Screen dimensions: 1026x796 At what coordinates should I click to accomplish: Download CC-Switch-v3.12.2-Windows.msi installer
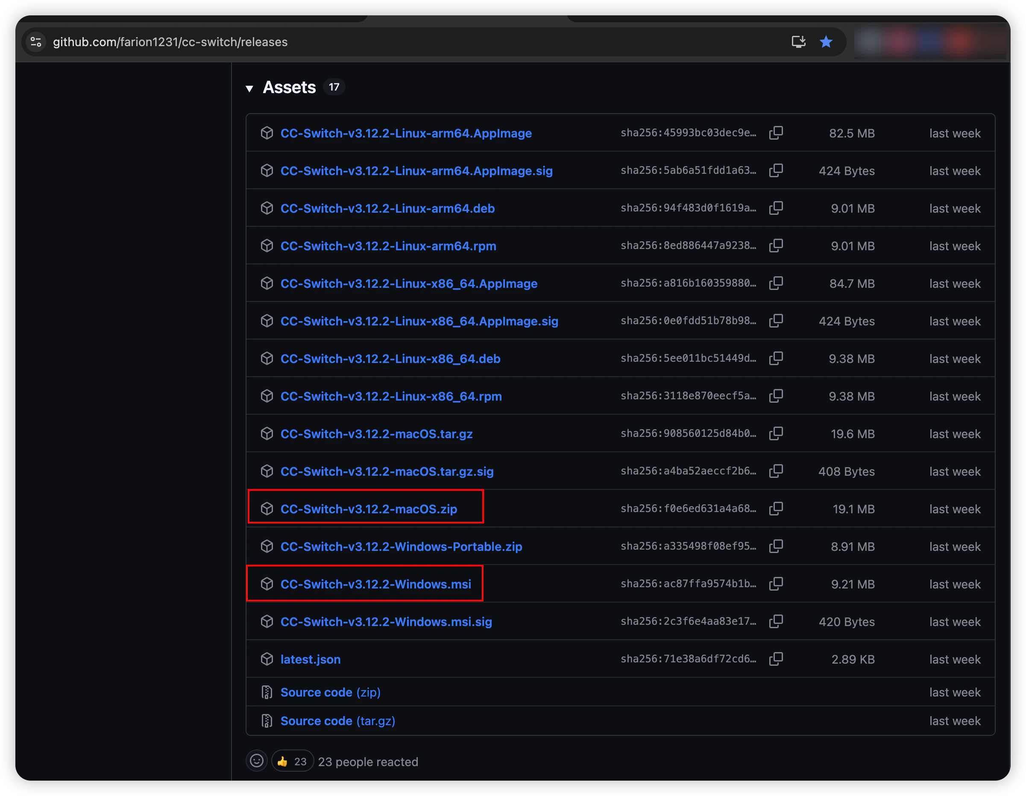[x=375, y=584]
